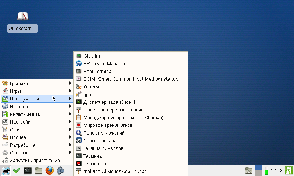Open the Firefox browser in the panel

coord(50,170)
